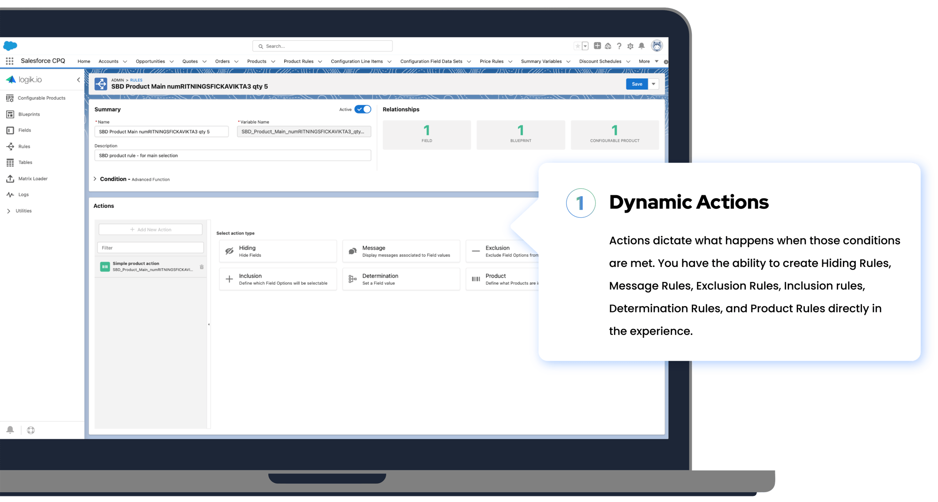Click the green Simple product action icon
The height and width of the screenshot is (502, 938).
click(x=105, y=266)
